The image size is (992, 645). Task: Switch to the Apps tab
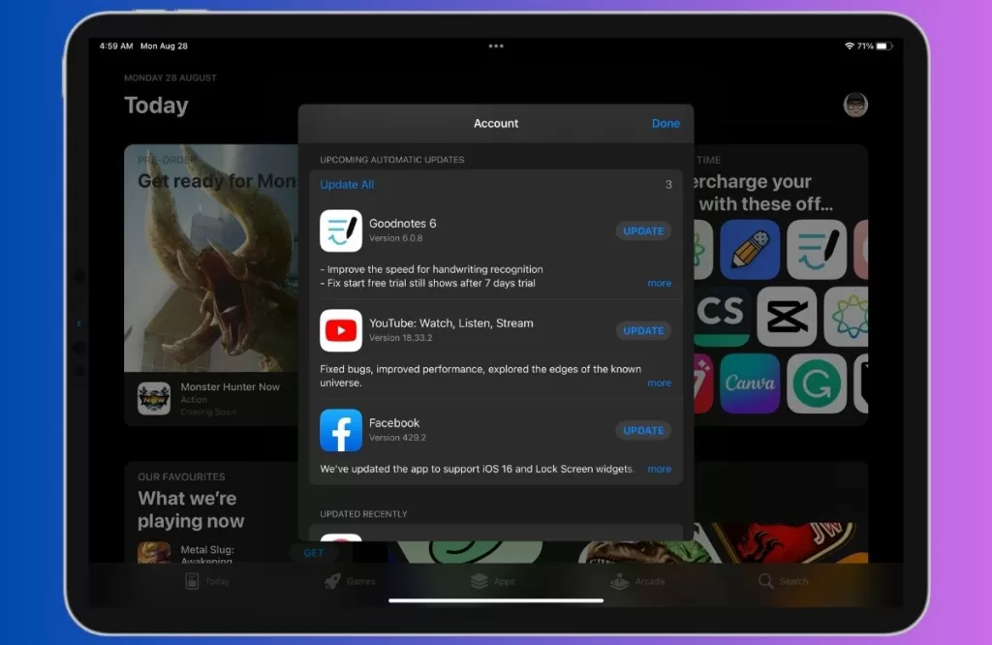[493, 581]
